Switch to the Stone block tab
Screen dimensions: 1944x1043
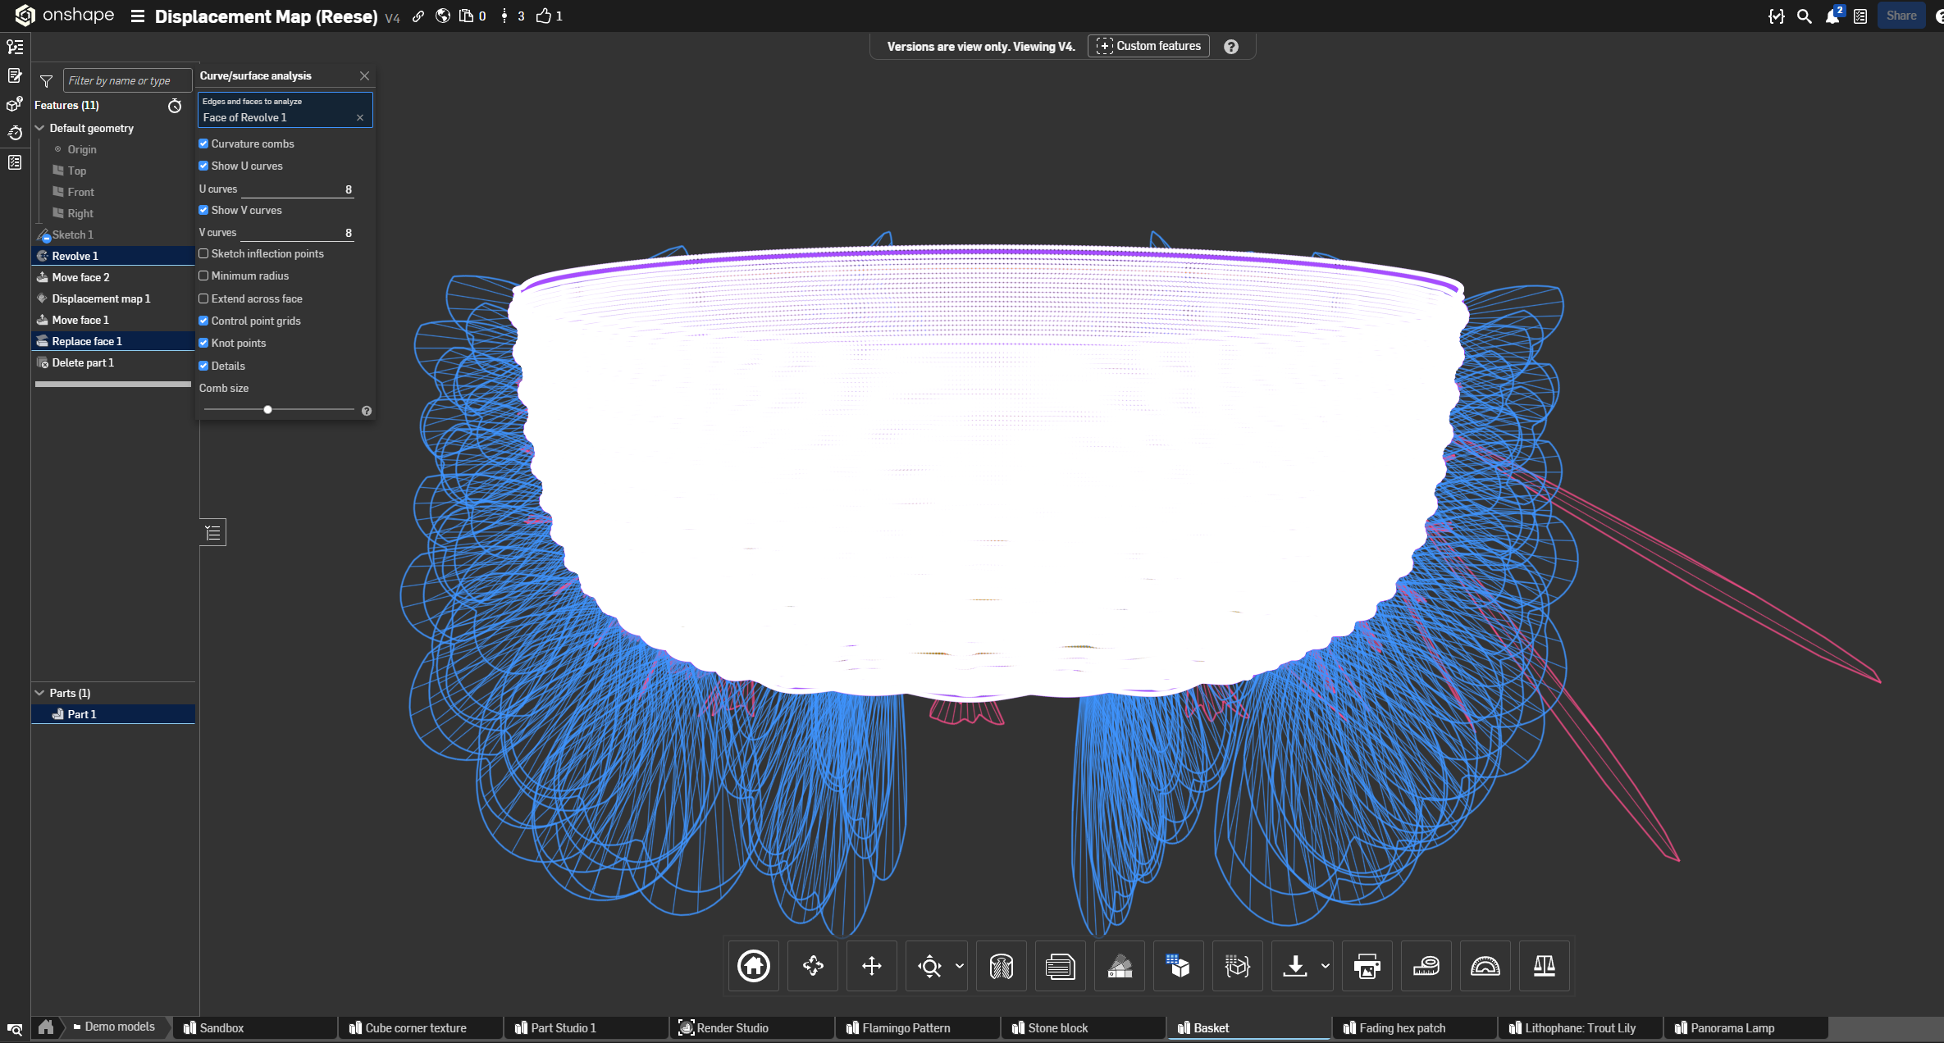1057,1028
